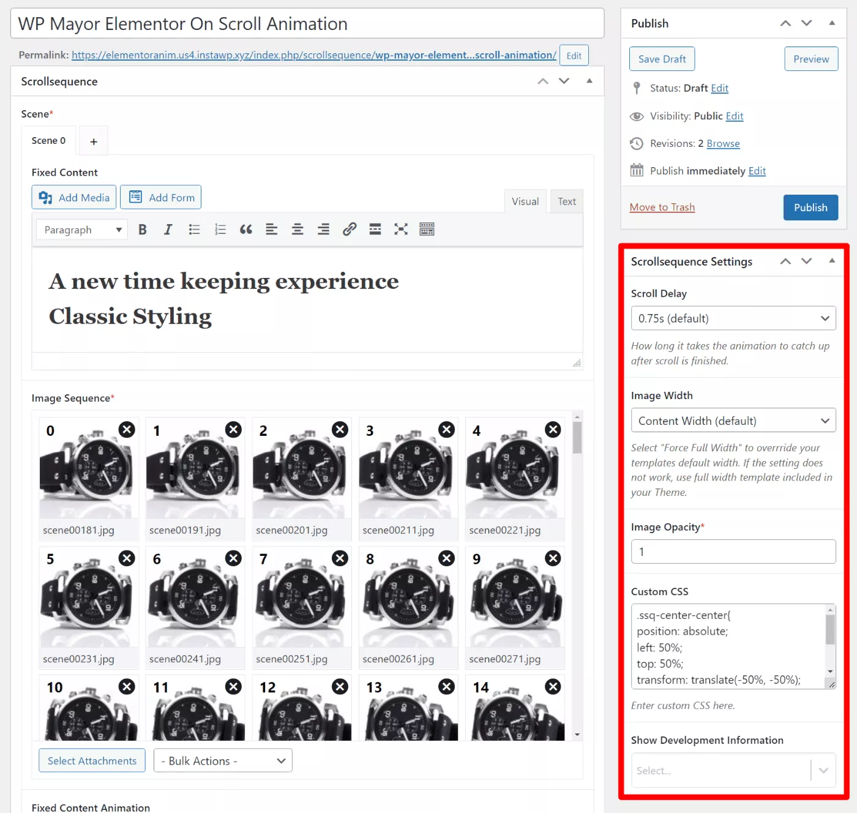Toggle bold formatting in editor toolbar
Viewport: 857px width, 813px height.
[143, 230]
